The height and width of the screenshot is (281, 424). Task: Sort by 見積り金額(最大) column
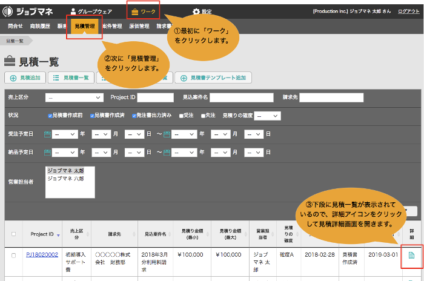pyautogui.click(x=230, y=234)
